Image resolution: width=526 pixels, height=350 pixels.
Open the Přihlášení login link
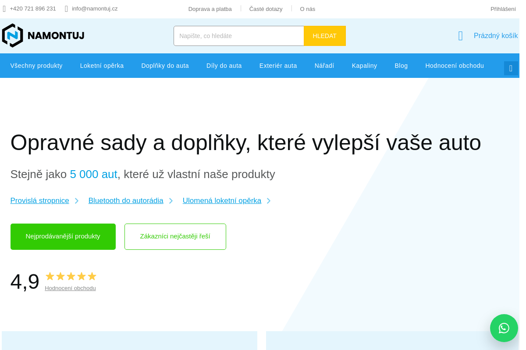click(x=503, y=9)
